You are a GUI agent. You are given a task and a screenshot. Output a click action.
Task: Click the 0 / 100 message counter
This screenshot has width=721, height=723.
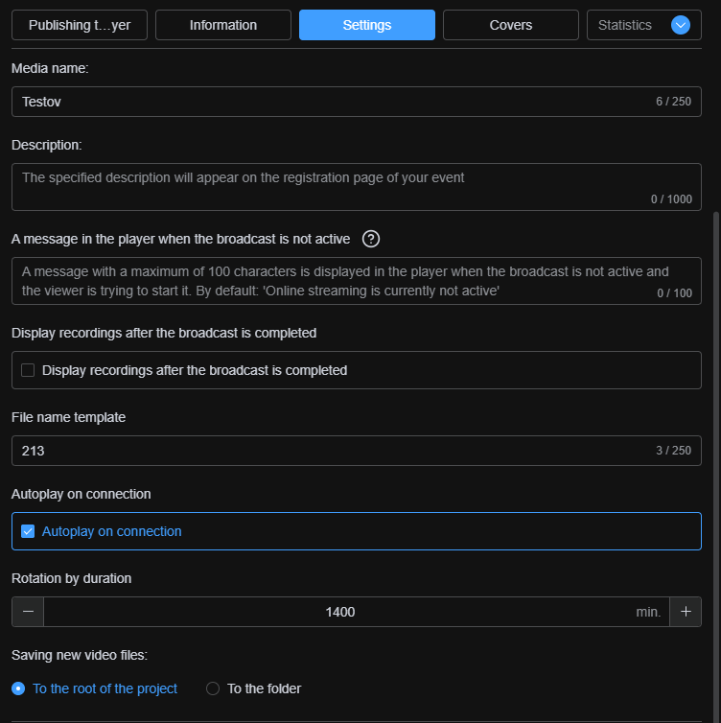pyautogui.click(x=674, y=293)
